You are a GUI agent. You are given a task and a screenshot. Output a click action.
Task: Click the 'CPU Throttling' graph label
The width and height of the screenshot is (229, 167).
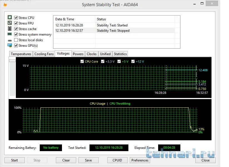[x=120, y=104]
